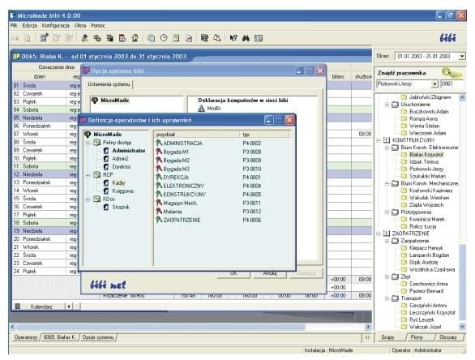Click the folder icon next to Białas Krzysztof

[404, 155]
